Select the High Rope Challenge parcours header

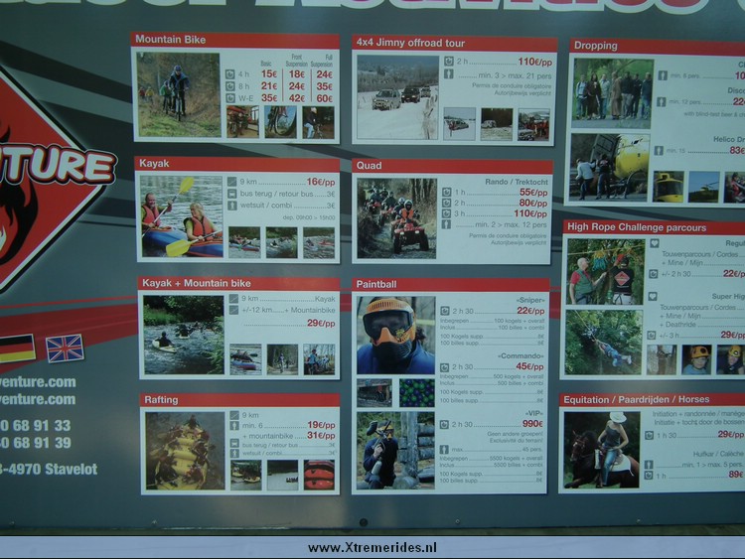655,227
